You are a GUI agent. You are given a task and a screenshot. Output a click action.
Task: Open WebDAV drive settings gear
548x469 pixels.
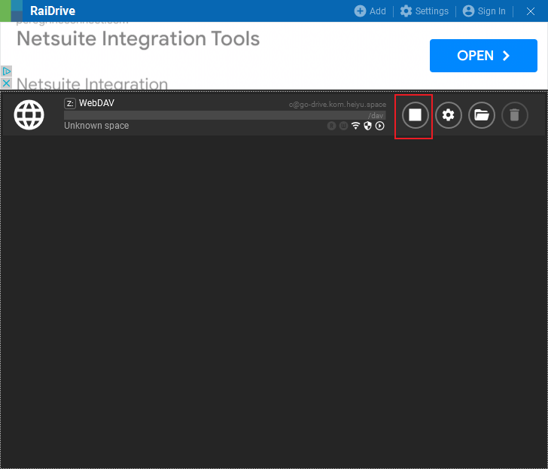click(x=449, y=115)
